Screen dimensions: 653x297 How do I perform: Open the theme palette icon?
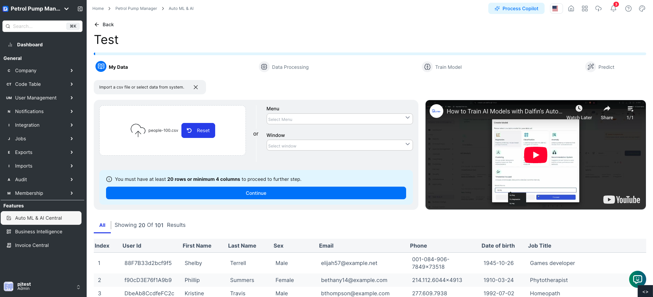click(x=642, y=9)
